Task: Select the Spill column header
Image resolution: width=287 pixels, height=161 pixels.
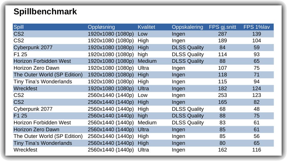Action: point(19,27)
